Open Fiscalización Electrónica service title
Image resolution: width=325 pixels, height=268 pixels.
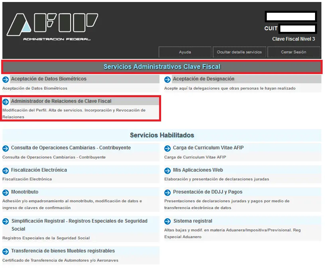point(39,170)
